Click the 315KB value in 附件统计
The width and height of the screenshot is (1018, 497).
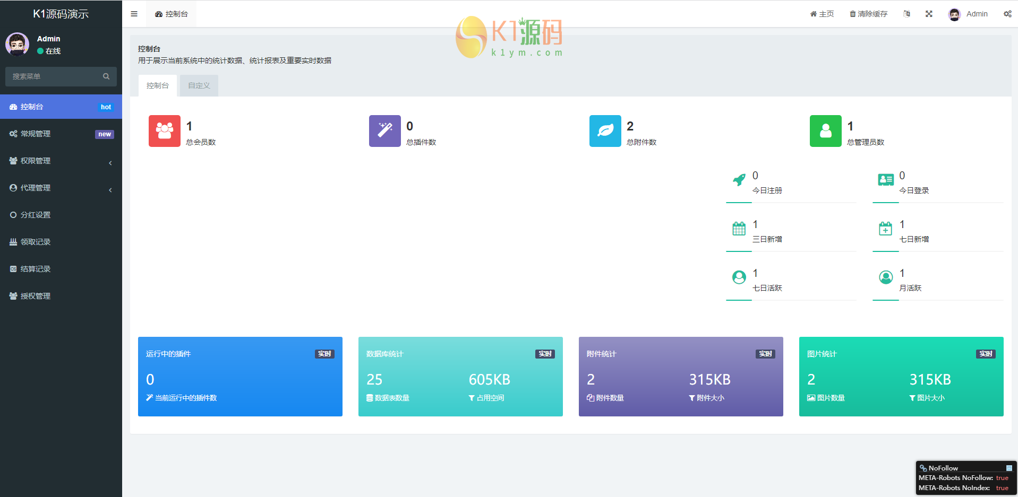(710, 380)
